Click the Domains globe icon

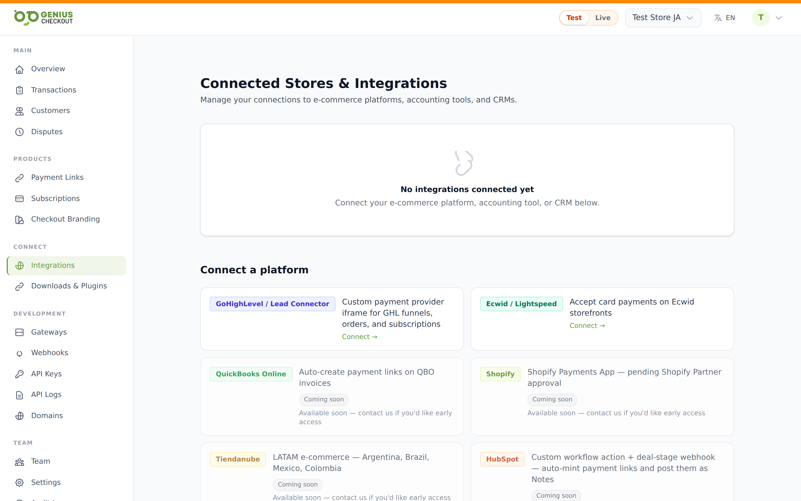click(x=19, y=416)
